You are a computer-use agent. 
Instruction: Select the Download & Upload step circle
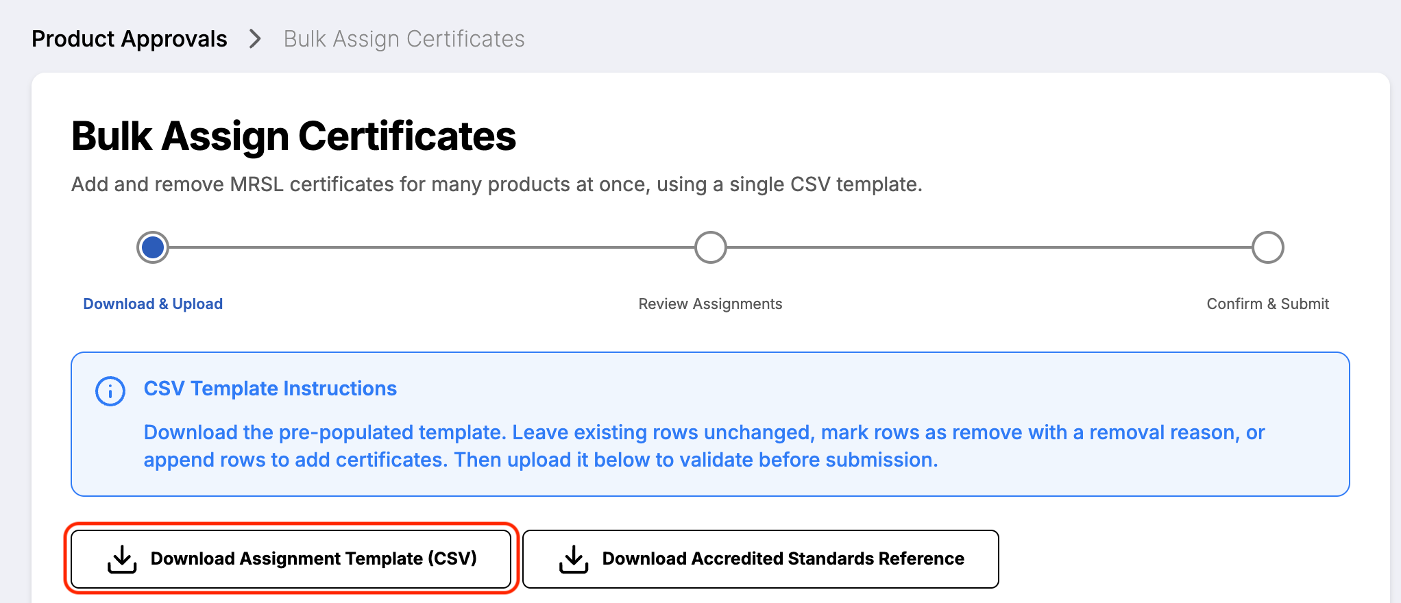[153, 247]
